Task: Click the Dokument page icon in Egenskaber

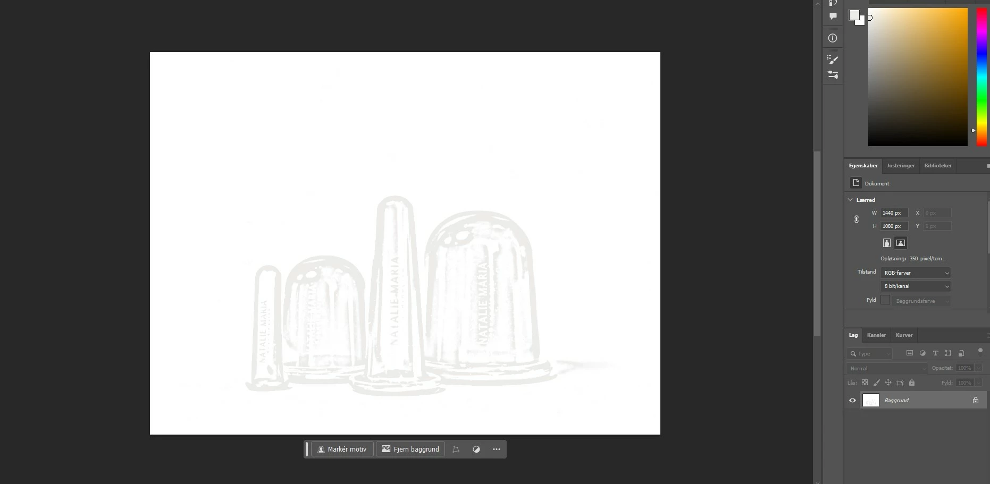Action: (855, 183)
